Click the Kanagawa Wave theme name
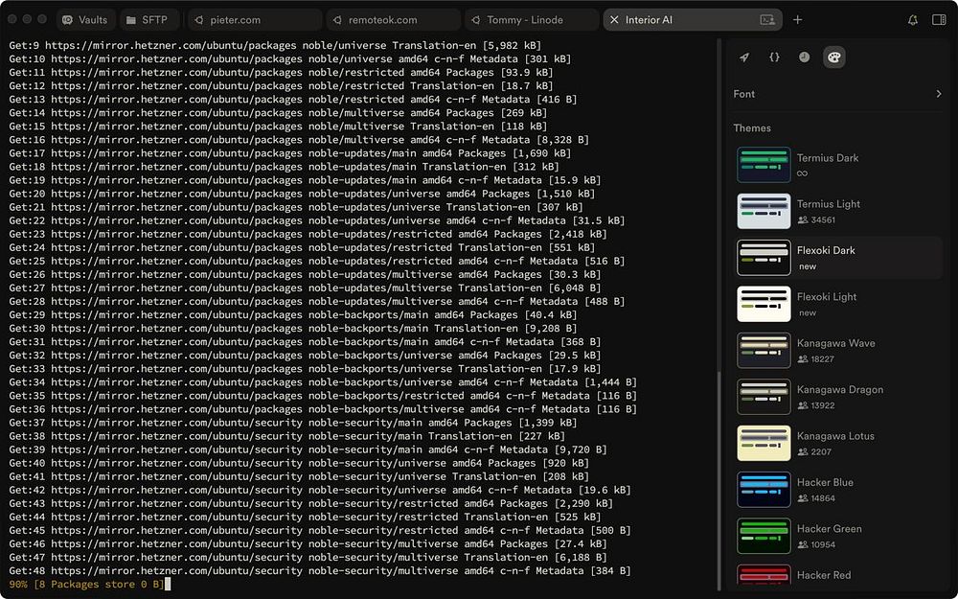Viewport: 958px width, 599px height. pyautogui.click(x=835, y=343)
